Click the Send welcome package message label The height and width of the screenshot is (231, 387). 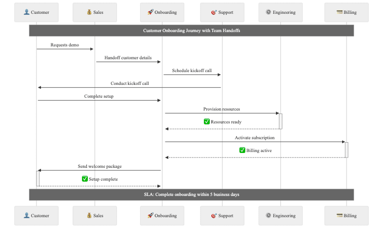tap(99, 166)
